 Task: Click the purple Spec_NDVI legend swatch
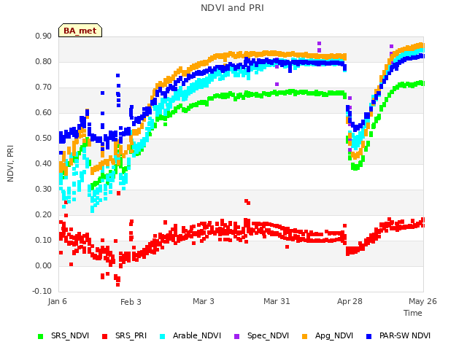coord(236,336)
